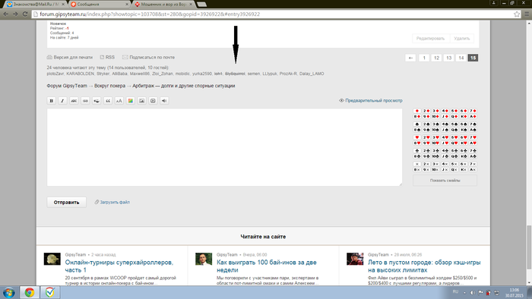Insert the Ace of diamonds card
This screenshot has width=532, height=299.
[x=473, y=116]
